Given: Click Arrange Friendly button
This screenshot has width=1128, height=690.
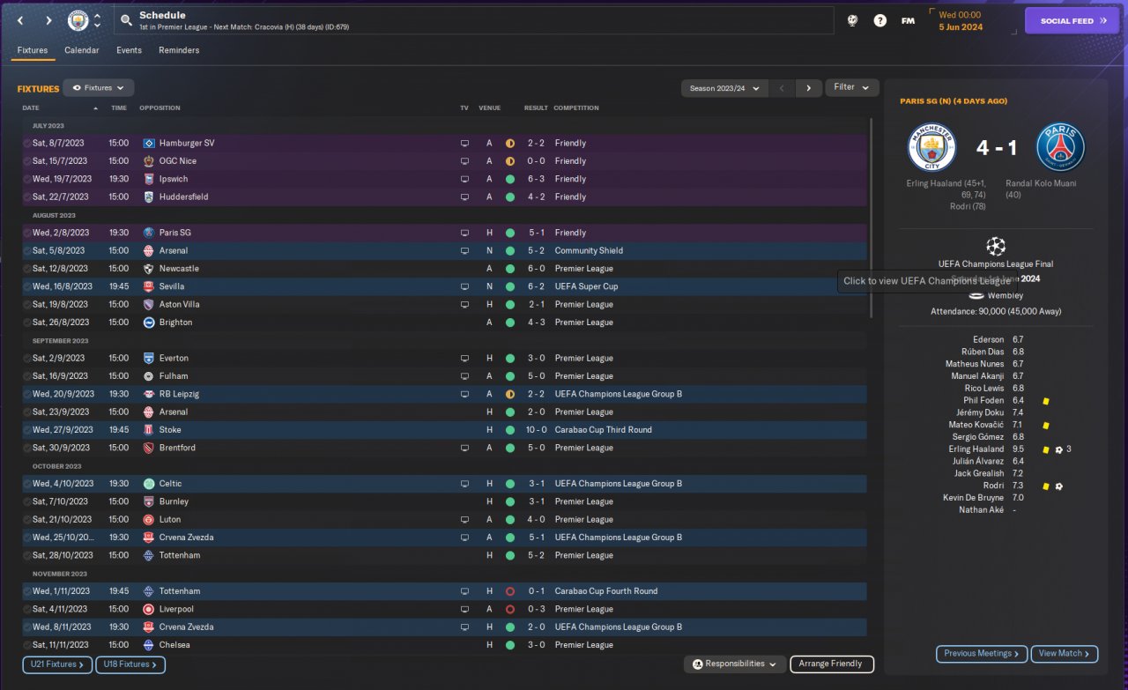Looking at the screenshot, I should (x=832, y=664).
